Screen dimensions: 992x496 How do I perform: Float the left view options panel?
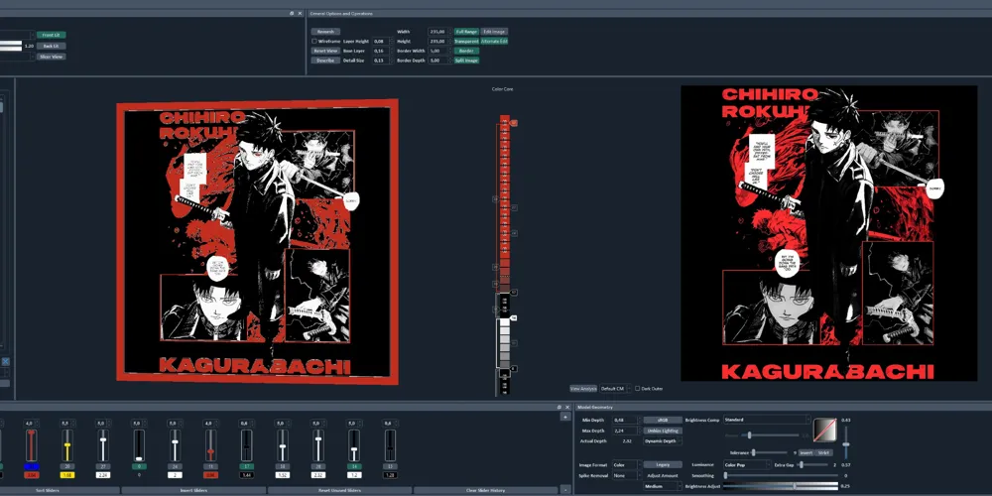pos(292,13)
